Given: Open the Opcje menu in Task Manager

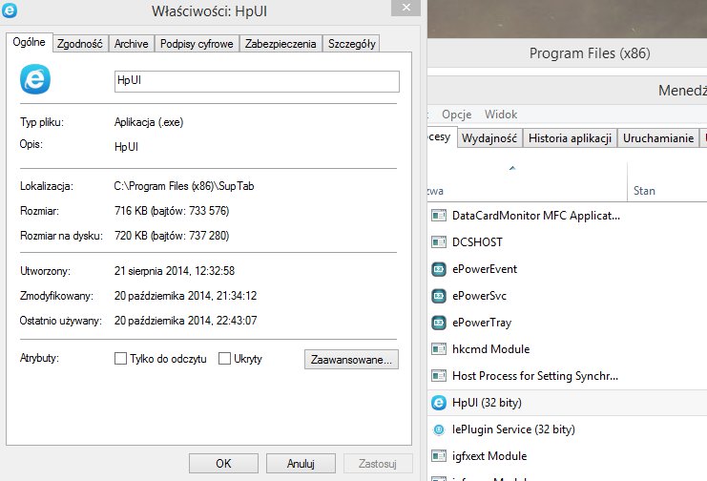Looking at the screenshot, I should [457, 115].
